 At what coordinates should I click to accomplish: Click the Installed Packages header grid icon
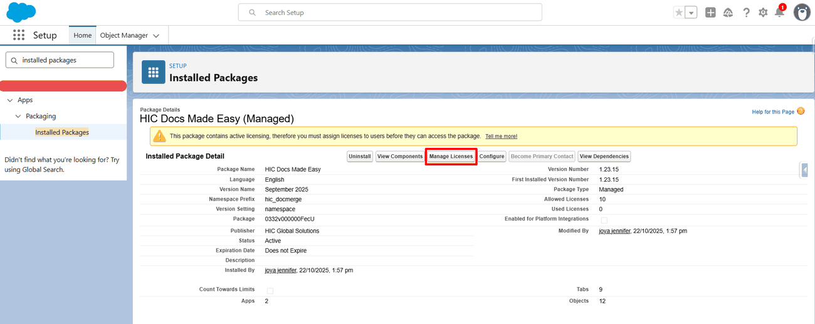pos(154,72)
